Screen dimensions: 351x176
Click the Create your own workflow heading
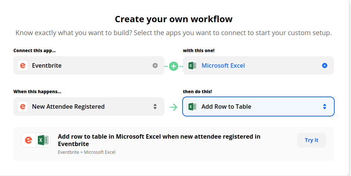pyautogui.click(x=174, y=19)
